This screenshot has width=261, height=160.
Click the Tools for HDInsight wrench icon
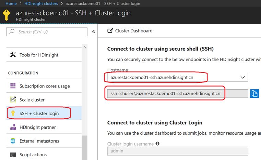point(13,55)
